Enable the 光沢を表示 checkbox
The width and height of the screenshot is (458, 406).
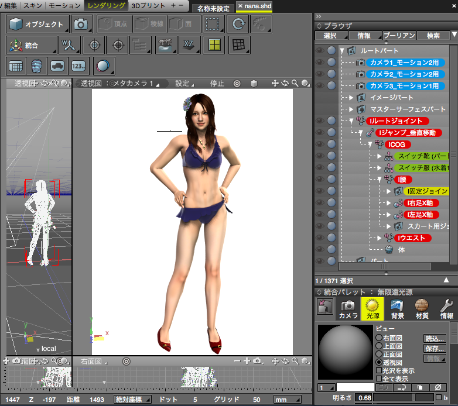click(x=379, y=370)
